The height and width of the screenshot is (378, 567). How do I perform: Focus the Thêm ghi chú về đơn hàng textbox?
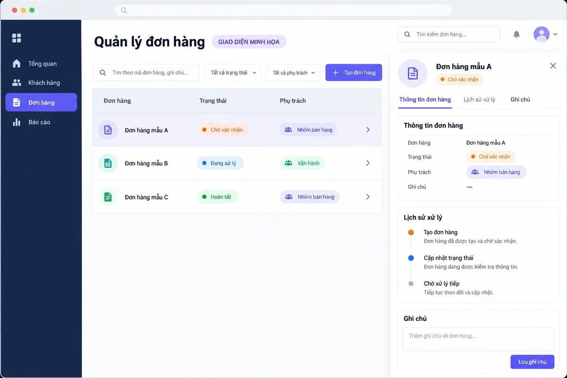pyautogui.click(x=478, y=339)
